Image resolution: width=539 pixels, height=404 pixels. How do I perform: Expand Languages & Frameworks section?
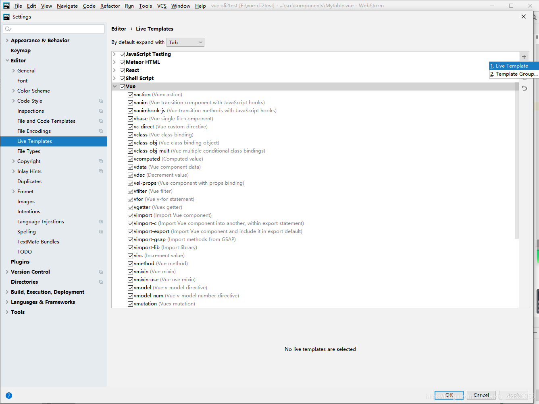tap(7, 302)
